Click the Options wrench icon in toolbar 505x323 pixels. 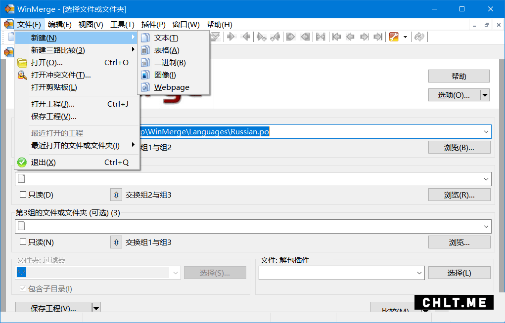click(394, 37)
